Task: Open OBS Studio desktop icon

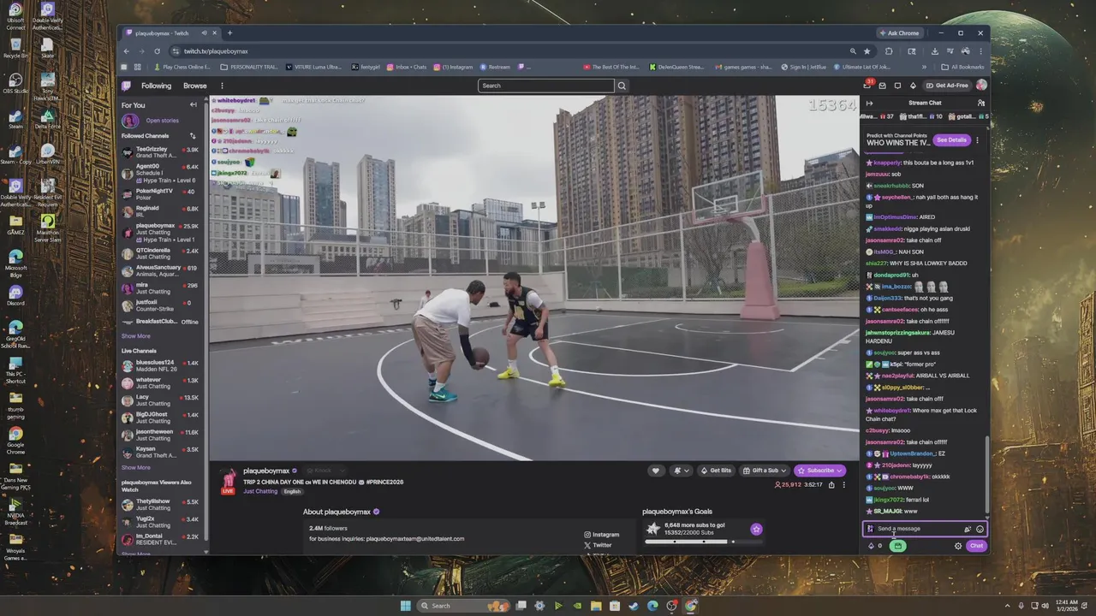Action: [x=15, y=81]
